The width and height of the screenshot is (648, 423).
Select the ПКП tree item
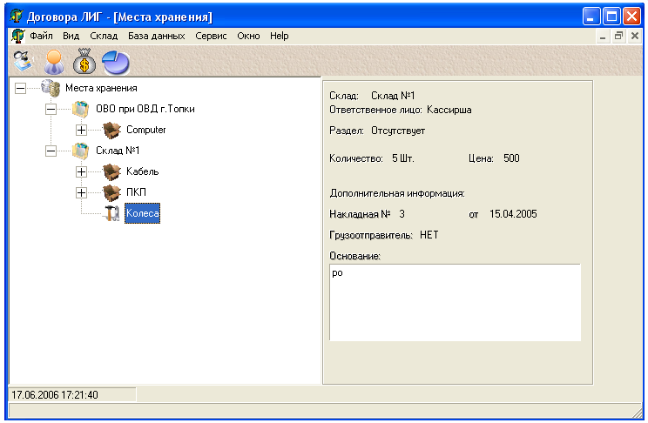tap(136, 192)
